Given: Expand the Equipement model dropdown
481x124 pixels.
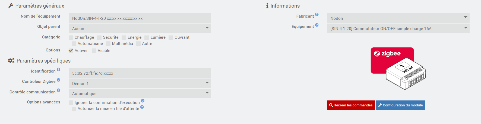Looking at the screenshot, I should coord(398,28).
